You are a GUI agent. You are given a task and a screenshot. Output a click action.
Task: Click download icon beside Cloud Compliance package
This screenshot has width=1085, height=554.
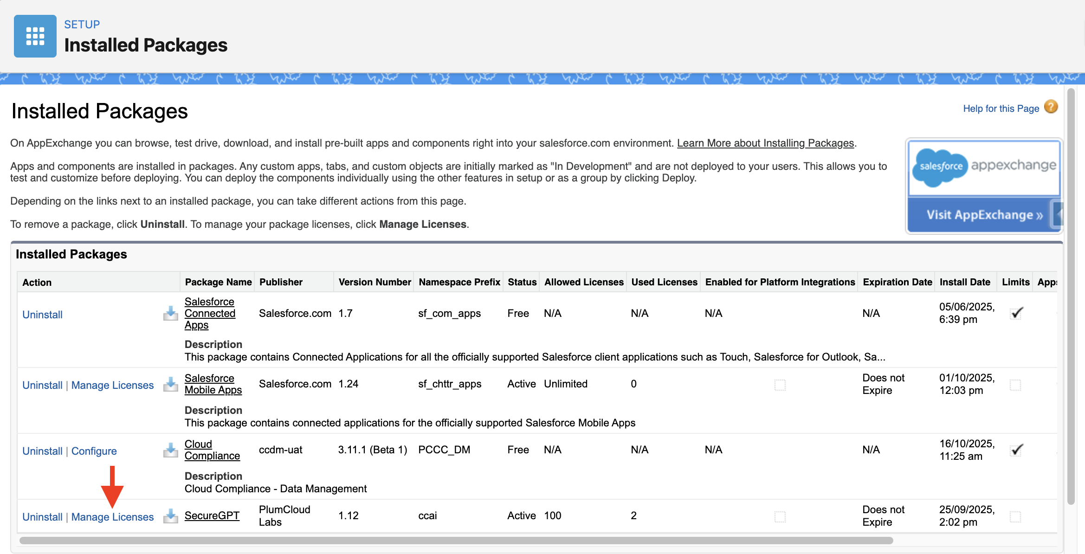point(170,450)
